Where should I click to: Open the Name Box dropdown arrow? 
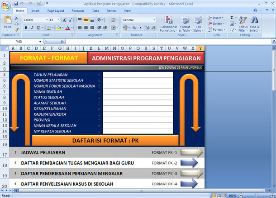tap(40, 42)
